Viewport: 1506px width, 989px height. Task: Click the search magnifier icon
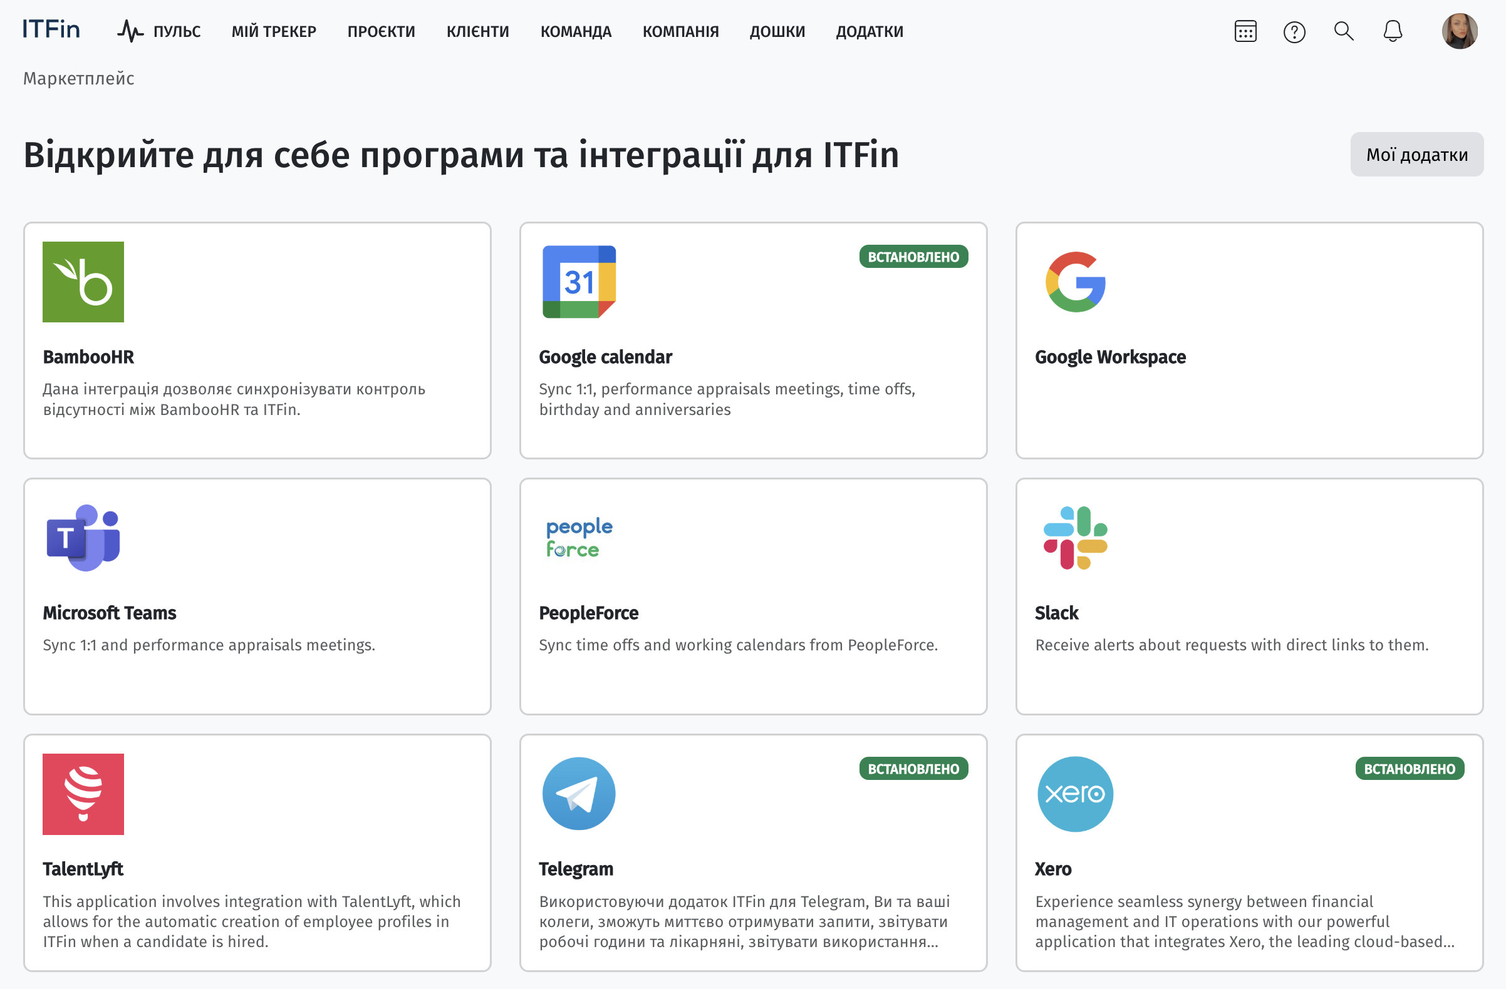click(1343, 31)
